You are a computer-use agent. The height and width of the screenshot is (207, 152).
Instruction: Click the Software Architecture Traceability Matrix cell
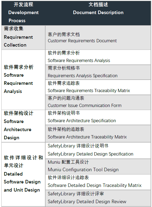click(98, 134)
